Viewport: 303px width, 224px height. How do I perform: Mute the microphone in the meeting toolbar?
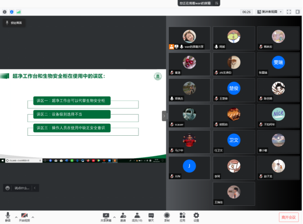point(8,216)
